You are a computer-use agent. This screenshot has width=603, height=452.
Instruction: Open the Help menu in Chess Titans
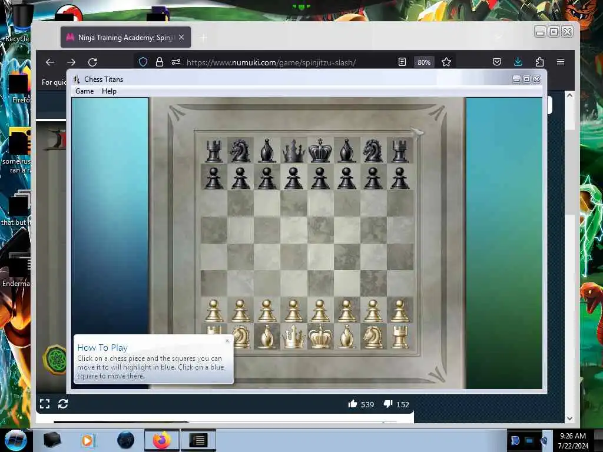109,91
